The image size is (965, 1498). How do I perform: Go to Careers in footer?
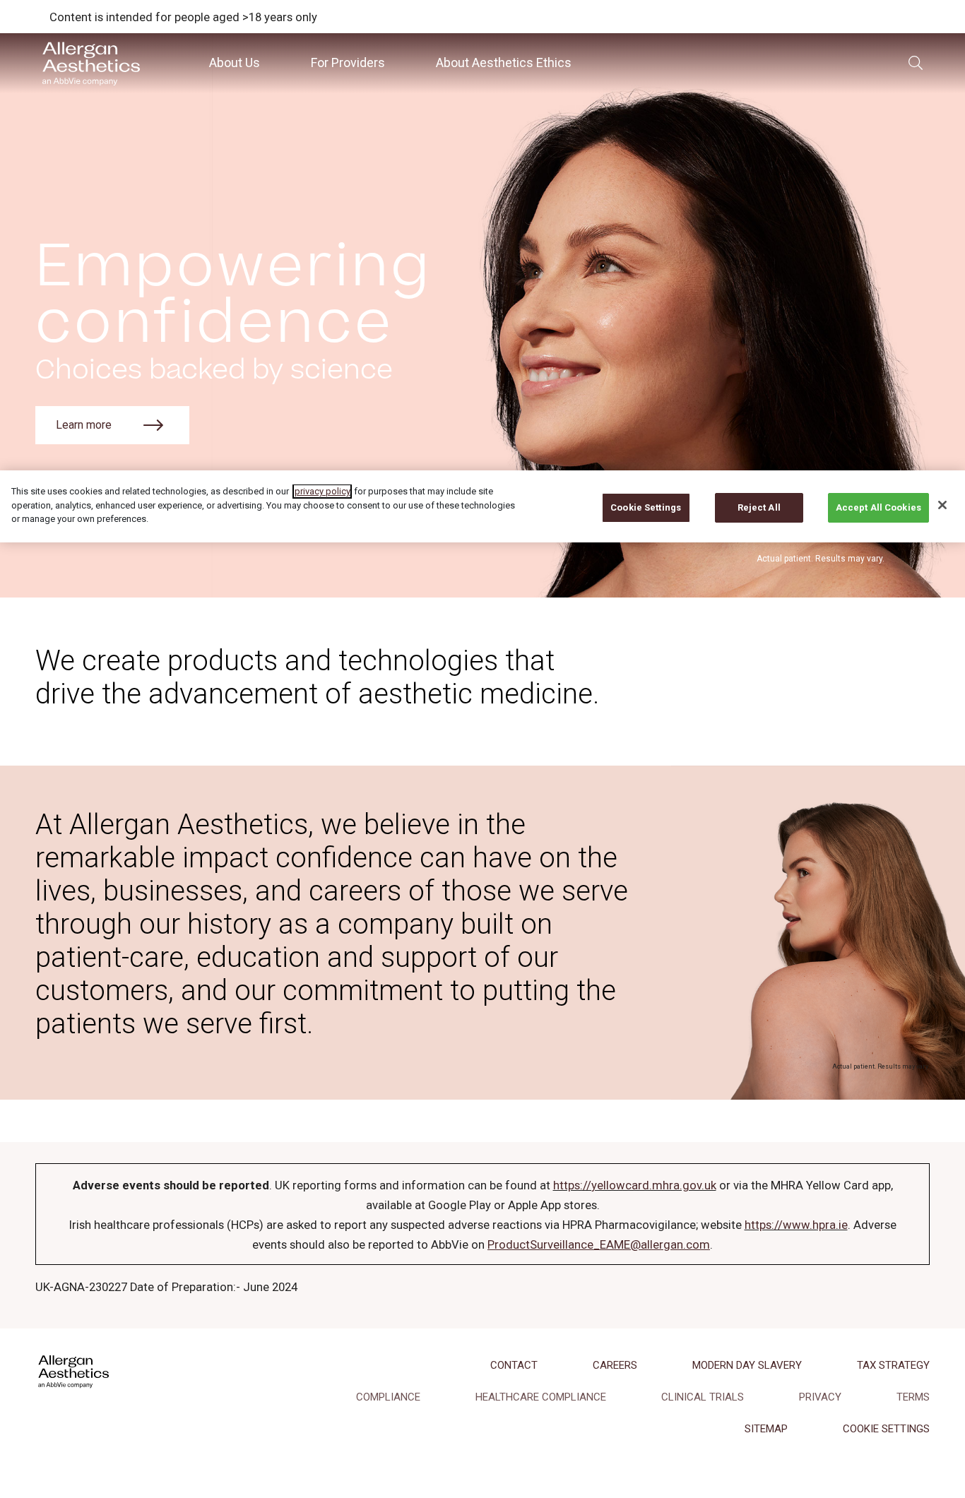click(x=615, y=1365)
